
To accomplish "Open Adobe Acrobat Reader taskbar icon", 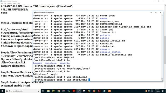I will click(74, 91).
